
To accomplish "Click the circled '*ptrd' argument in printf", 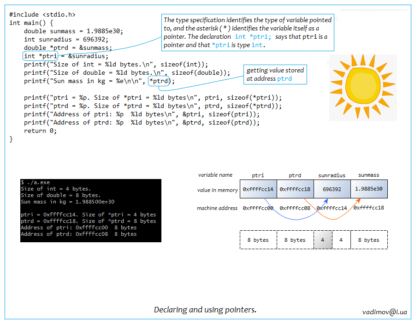I will 159,81.
